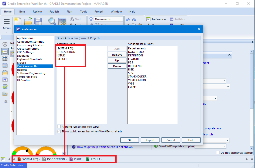Click the Up button to reorder
This screenshot has height=168, width=255.
pyautogui.click(x=117, y=60)
